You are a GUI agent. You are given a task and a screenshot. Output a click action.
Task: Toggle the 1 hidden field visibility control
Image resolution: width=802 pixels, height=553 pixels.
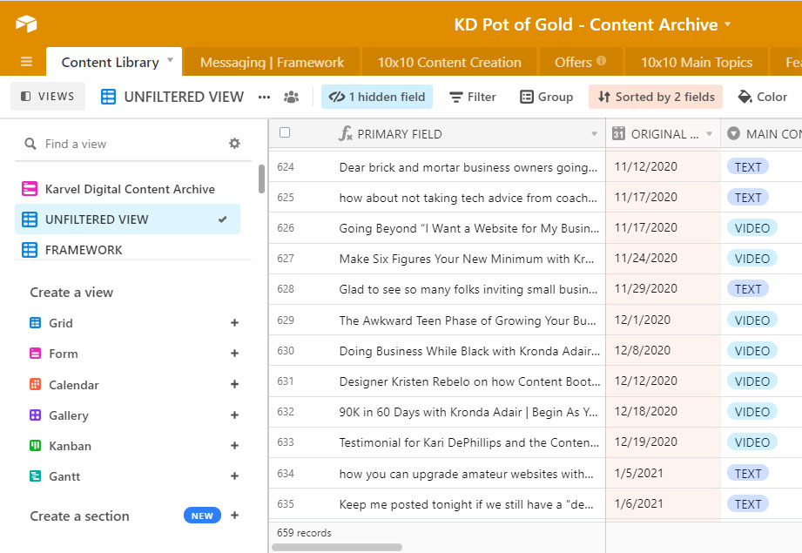[x=376, y=97]
